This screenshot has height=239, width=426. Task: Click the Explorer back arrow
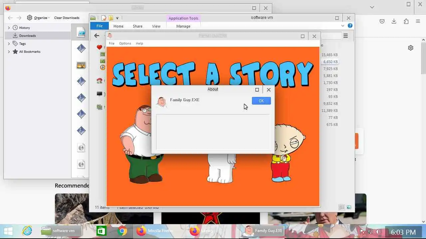coord(97,36)
